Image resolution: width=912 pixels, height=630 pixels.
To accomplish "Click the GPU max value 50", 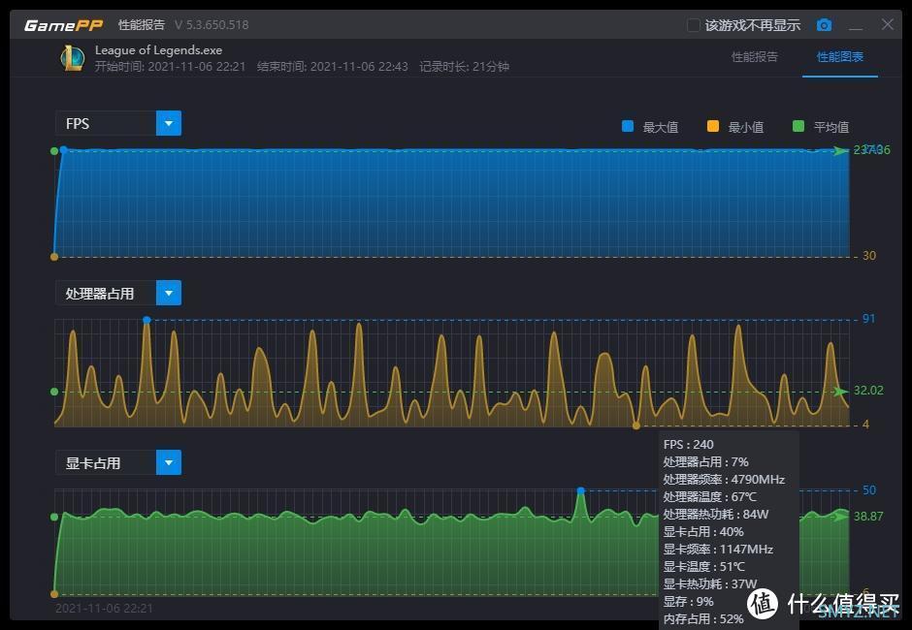I will pyautogui.click(x=869, y=489).
